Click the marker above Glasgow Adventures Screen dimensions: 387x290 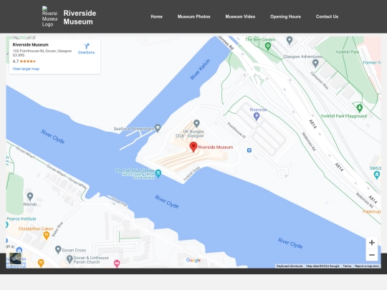(x=290, y=40)
